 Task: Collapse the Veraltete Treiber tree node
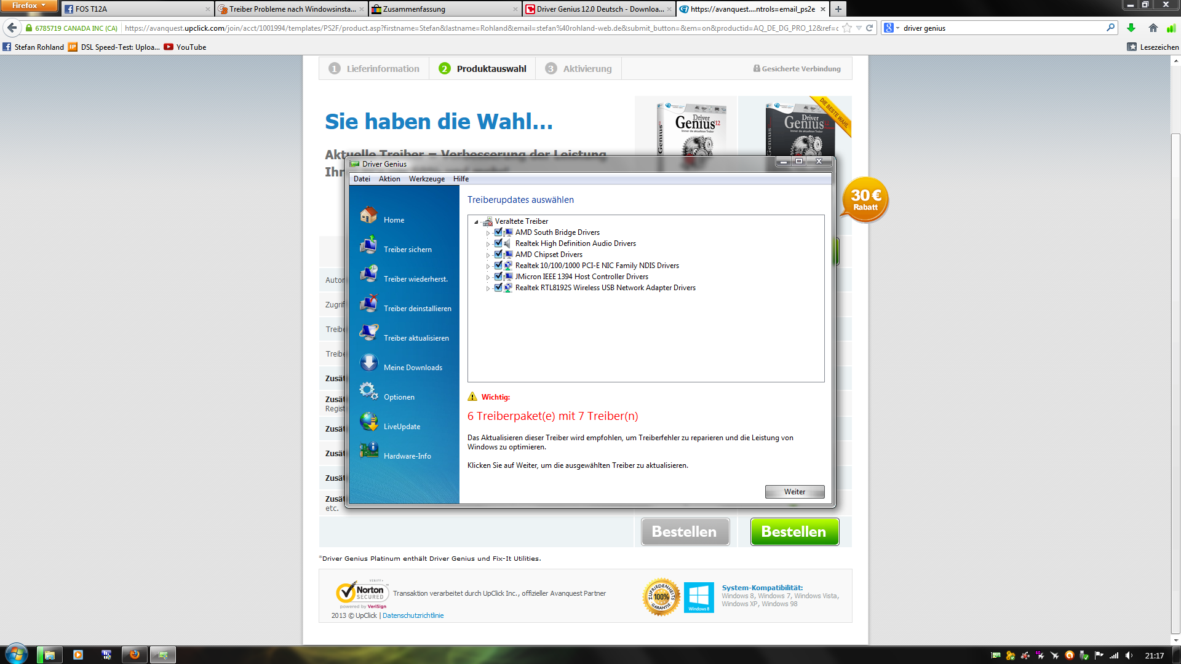pos(476,222)
